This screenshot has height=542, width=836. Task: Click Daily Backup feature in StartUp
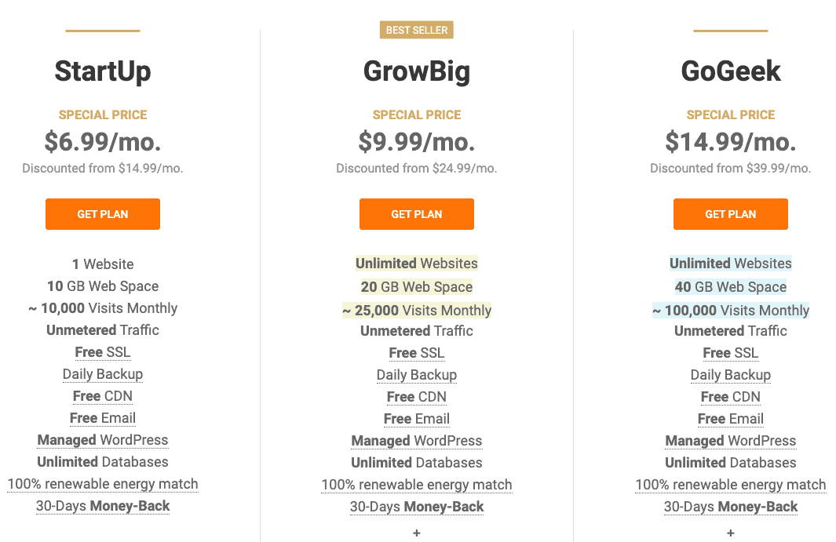coord(103,374)
